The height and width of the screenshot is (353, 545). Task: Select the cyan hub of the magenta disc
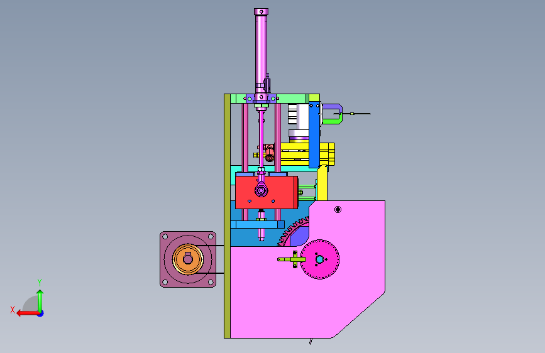(319, 259)
